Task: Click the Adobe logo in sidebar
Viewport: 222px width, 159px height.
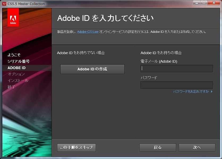Action: (13, 17)
